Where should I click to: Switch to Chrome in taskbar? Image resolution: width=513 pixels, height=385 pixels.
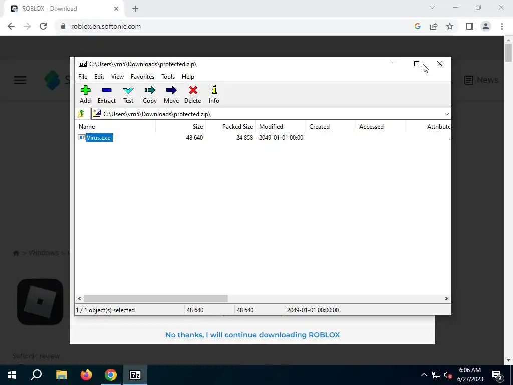pos(111,375)
